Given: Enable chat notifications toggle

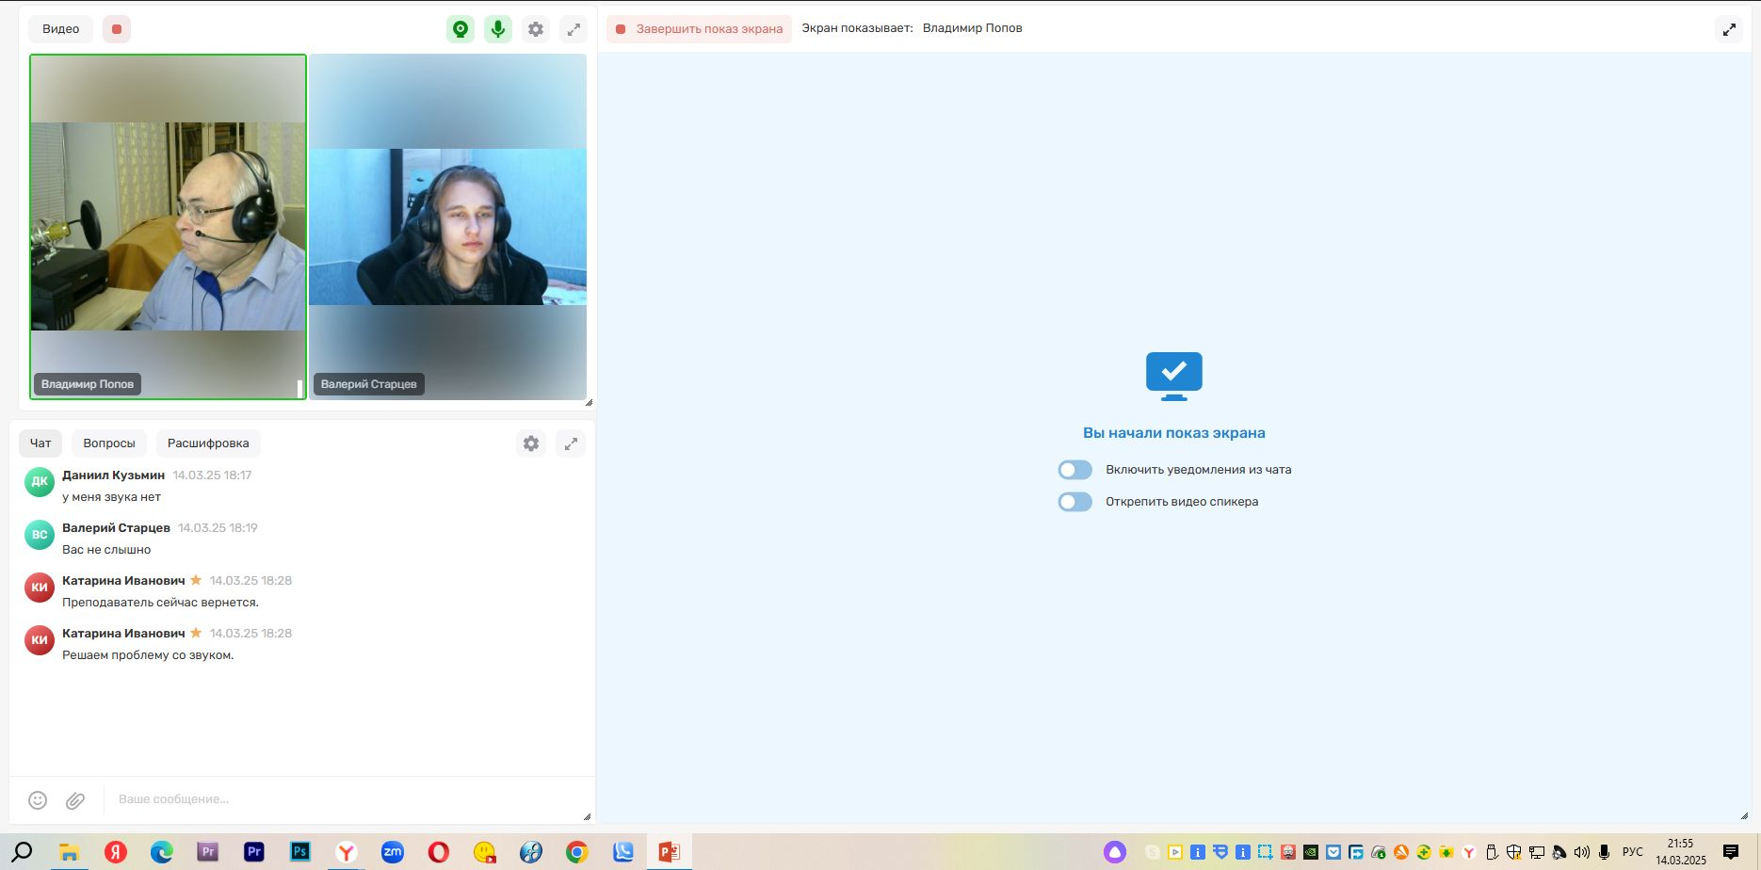Looking at the screenshot, I should (x=1074, y=470).
